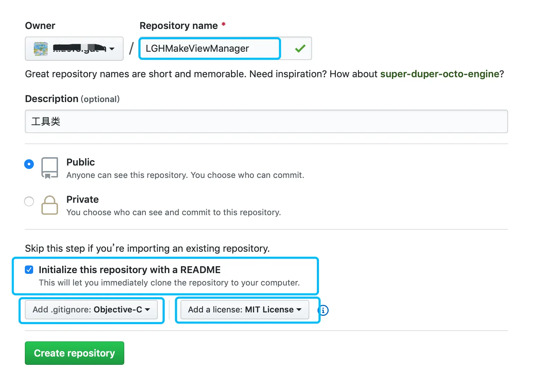Open the Owner account dropdown

(x=74, y=49)
